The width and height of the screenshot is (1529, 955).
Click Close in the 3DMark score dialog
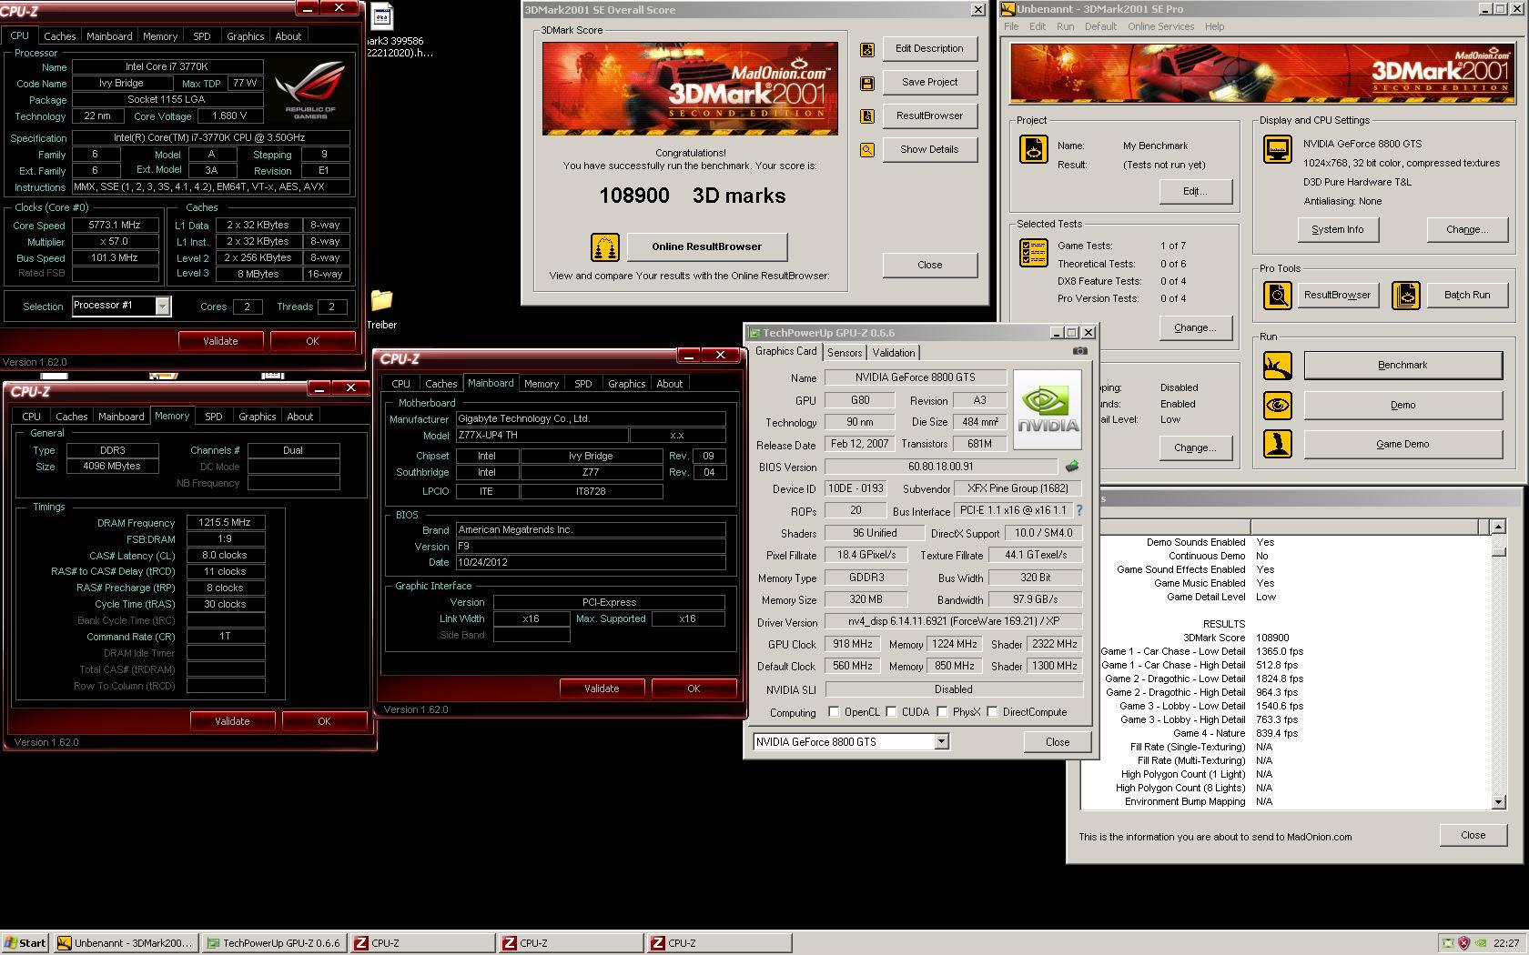(929, 266)
